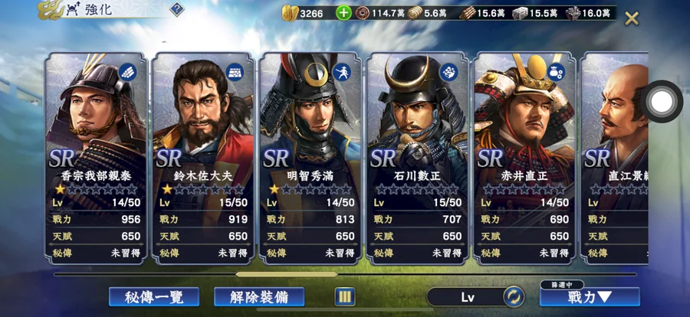Close the 強化 screen with the X
The width and height of the screenshot is (690, 317).
[632, 18]
